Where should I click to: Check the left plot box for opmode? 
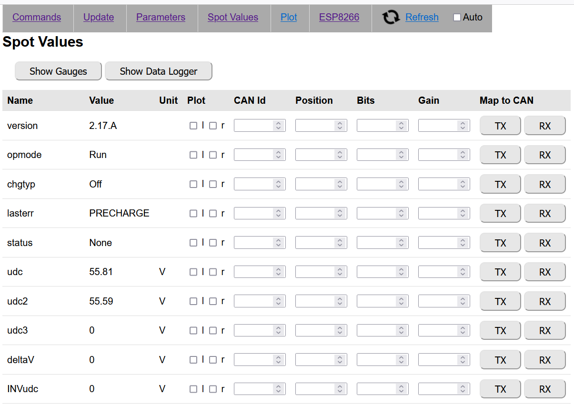pos(193,155)
